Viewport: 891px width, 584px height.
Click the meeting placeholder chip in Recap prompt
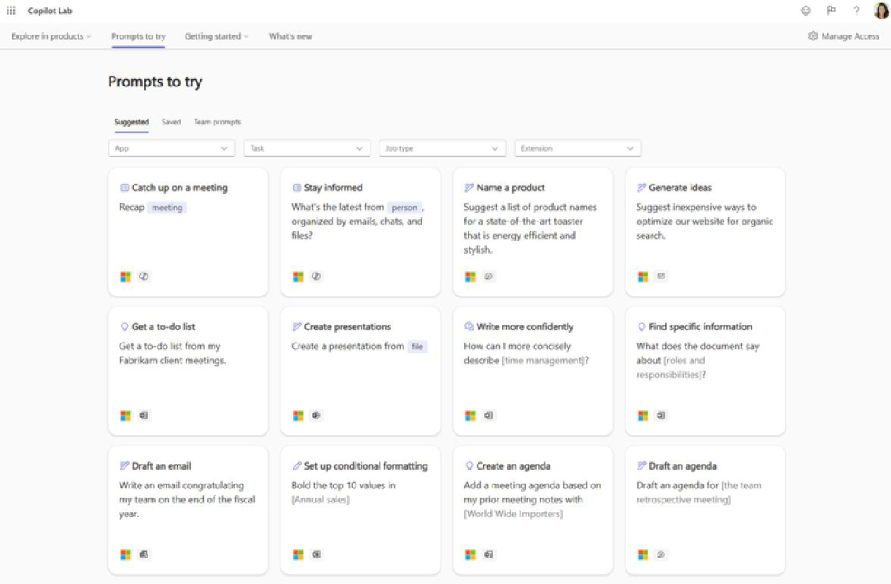167,207
